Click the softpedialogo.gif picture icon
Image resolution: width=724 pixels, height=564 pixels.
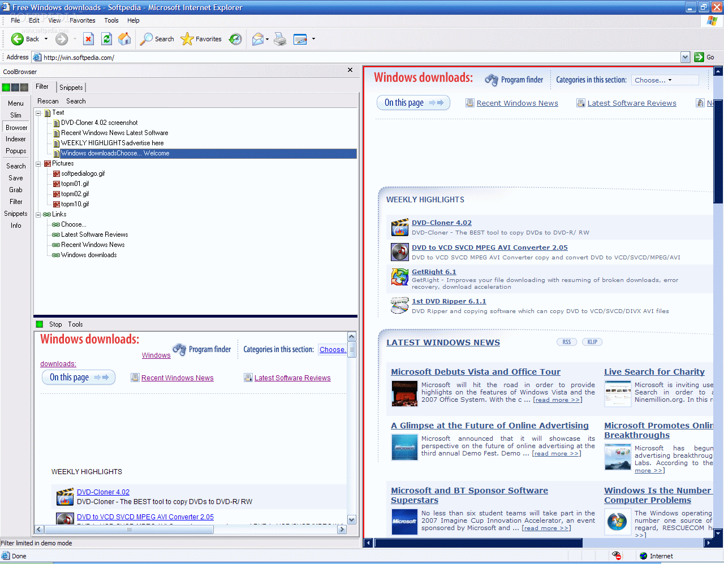tap(56, 173)
